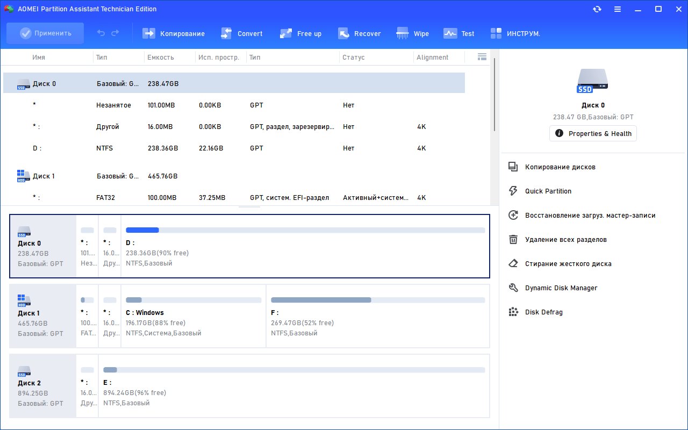Click the partition list vertical scrollbar
This screenshot has height=430, width=688.
point(494,94)
